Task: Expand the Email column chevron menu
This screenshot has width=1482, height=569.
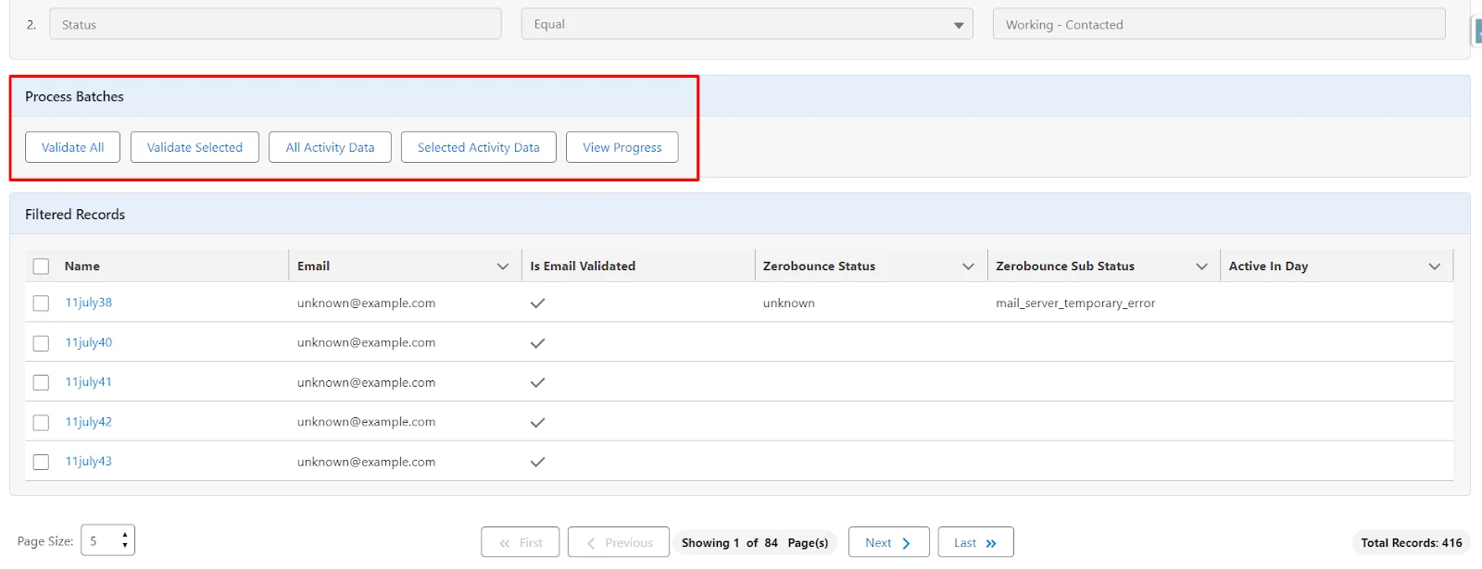Action: tap(503, 266)
